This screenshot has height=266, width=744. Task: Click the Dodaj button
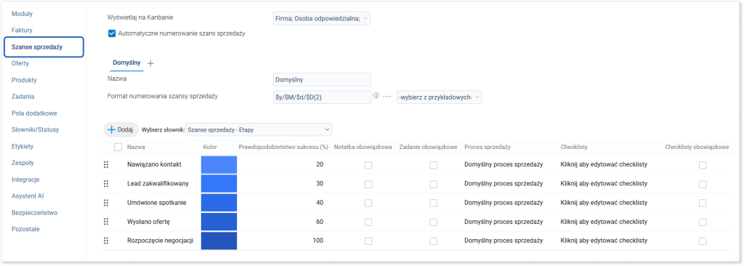tap(121, 129)
